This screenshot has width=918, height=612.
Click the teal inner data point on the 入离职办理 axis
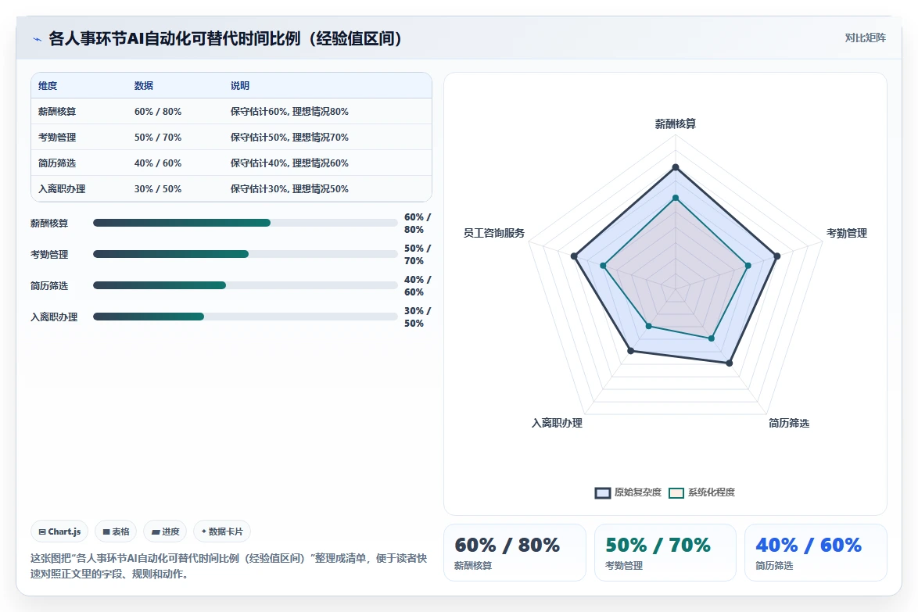[649, 326]
